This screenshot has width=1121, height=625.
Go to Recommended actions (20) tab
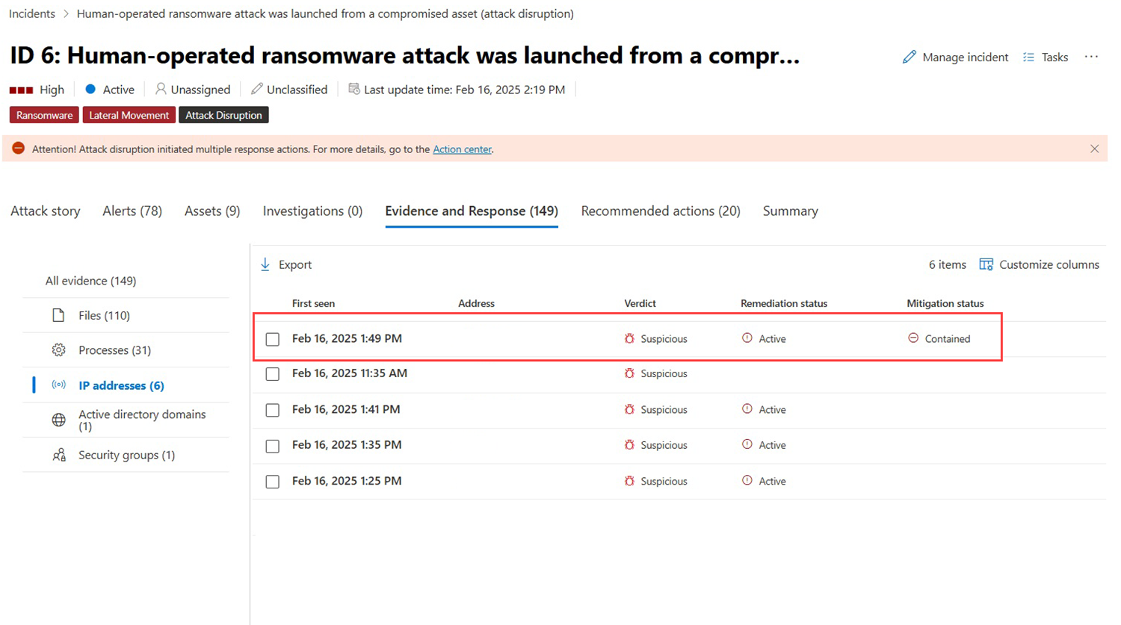pyautogui.click(x=661, y=211)
